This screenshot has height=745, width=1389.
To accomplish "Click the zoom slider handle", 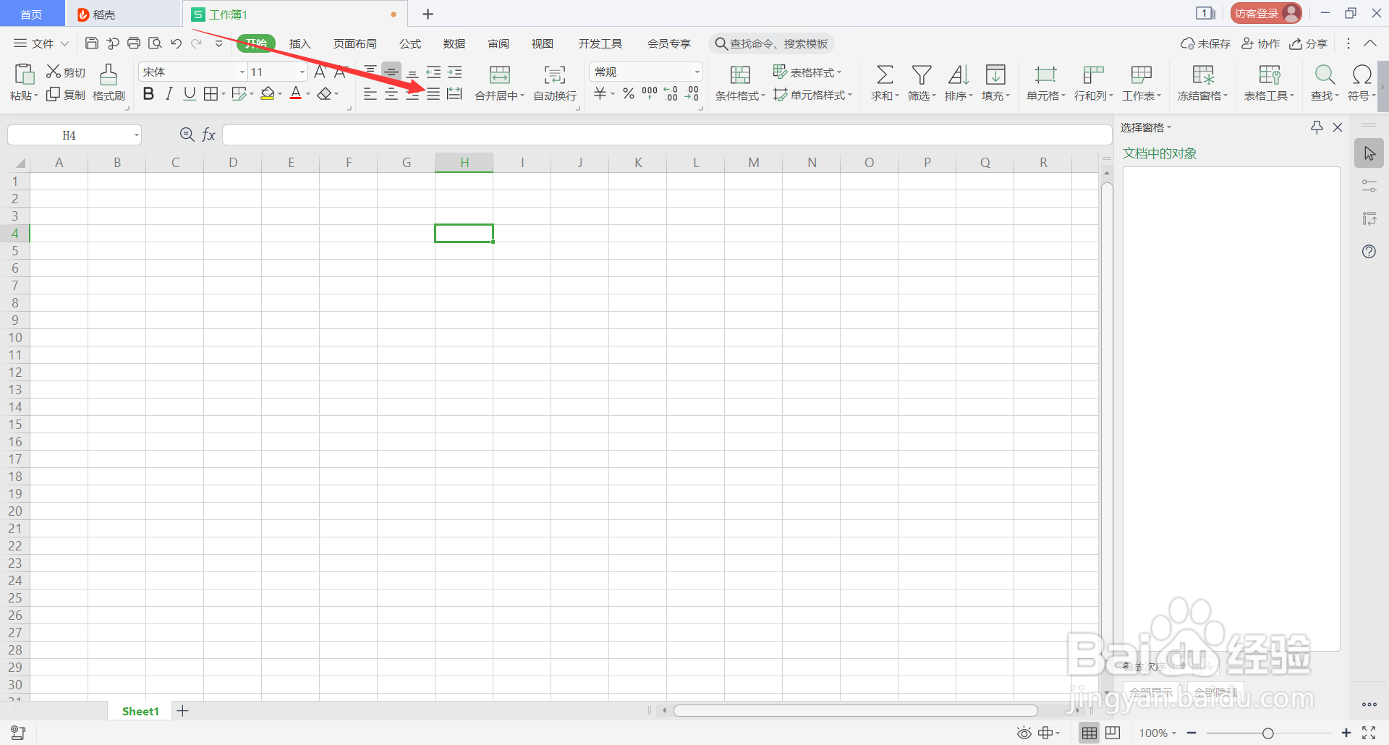I will pos(1267,733).
